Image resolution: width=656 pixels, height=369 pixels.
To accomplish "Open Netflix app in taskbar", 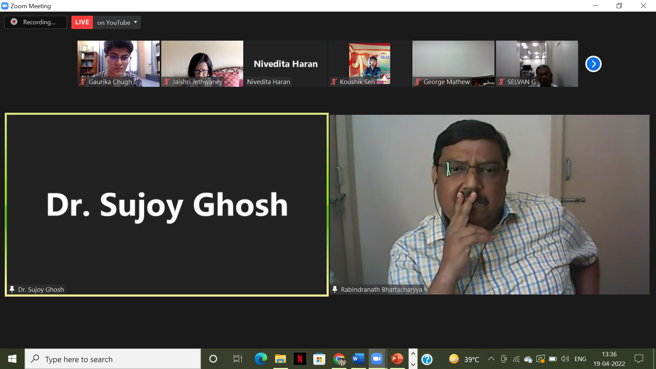I will [300, 359].
